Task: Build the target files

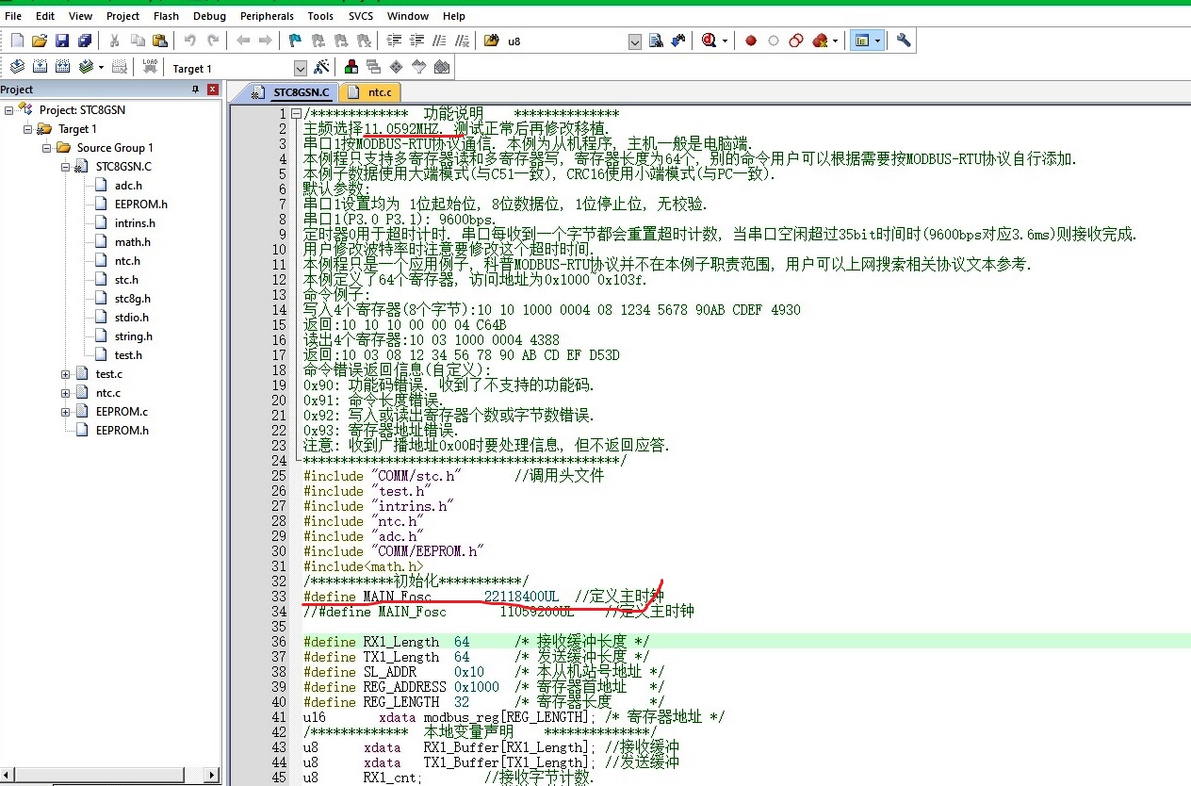Action: tap(40, 67)
